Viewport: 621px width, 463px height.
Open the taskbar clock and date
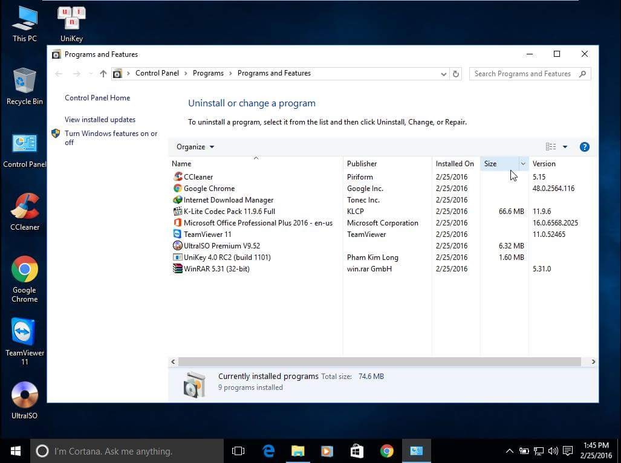[596, 451]
